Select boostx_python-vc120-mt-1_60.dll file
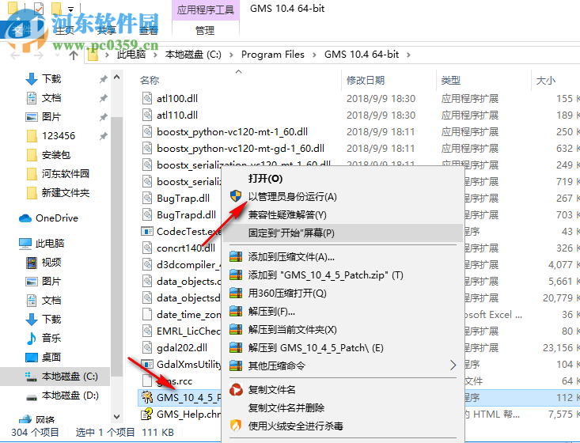580x443 pixels. [232, 131]
